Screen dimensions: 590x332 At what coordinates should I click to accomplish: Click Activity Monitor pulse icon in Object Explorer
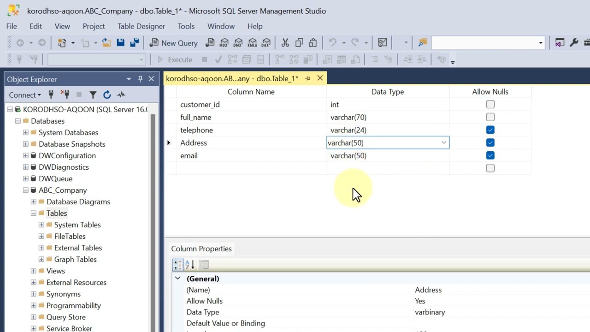121,95
